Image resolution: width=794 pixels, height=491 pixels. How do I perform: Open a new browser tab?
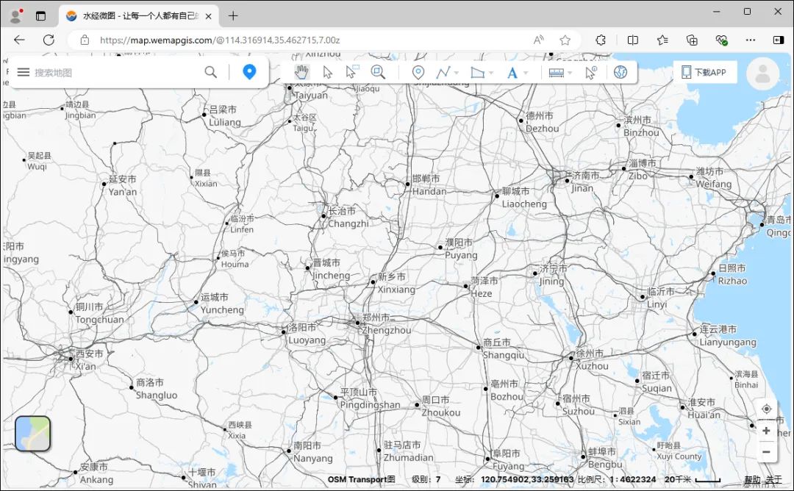click(233, 16)
